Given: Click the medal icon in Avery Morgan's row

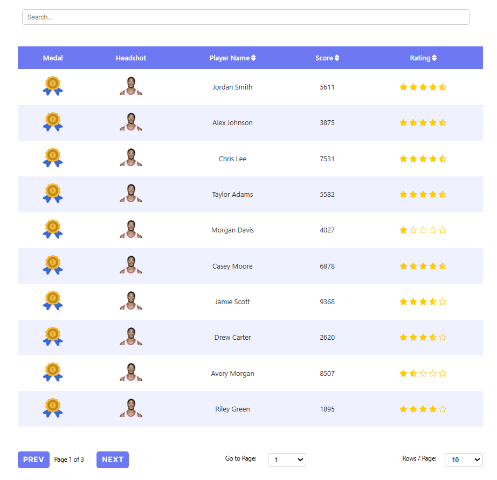Looking at the screenshot, I should (53, 372).
